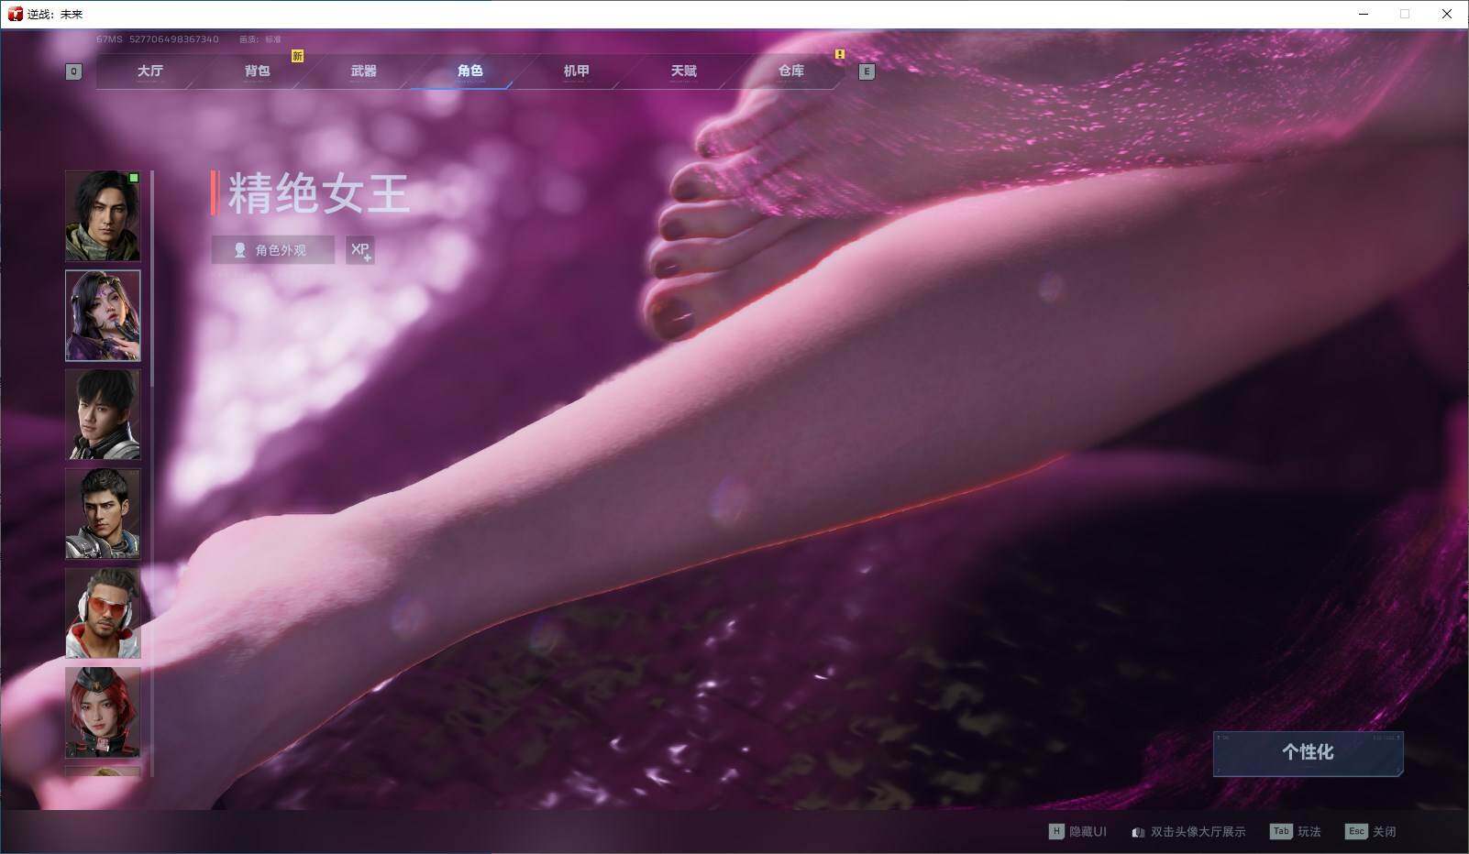Open 玩法 gameplay info
Viewport: 1469px width, 854px height.
tap(1309, 831)
